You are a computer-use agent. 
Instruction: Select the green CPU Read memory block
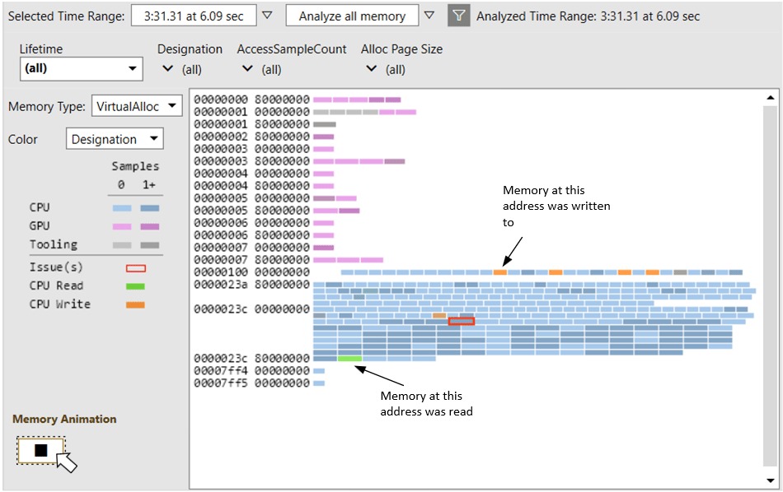349,359
